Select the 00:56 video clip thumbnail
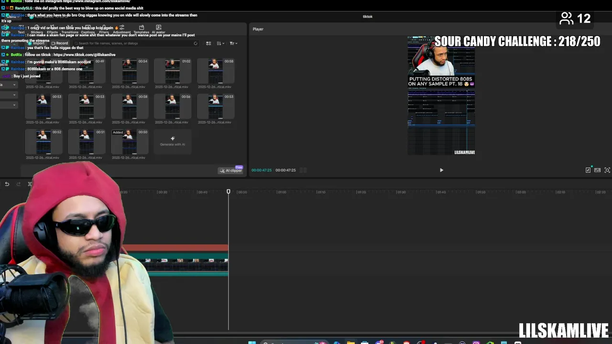 (173, 106)
